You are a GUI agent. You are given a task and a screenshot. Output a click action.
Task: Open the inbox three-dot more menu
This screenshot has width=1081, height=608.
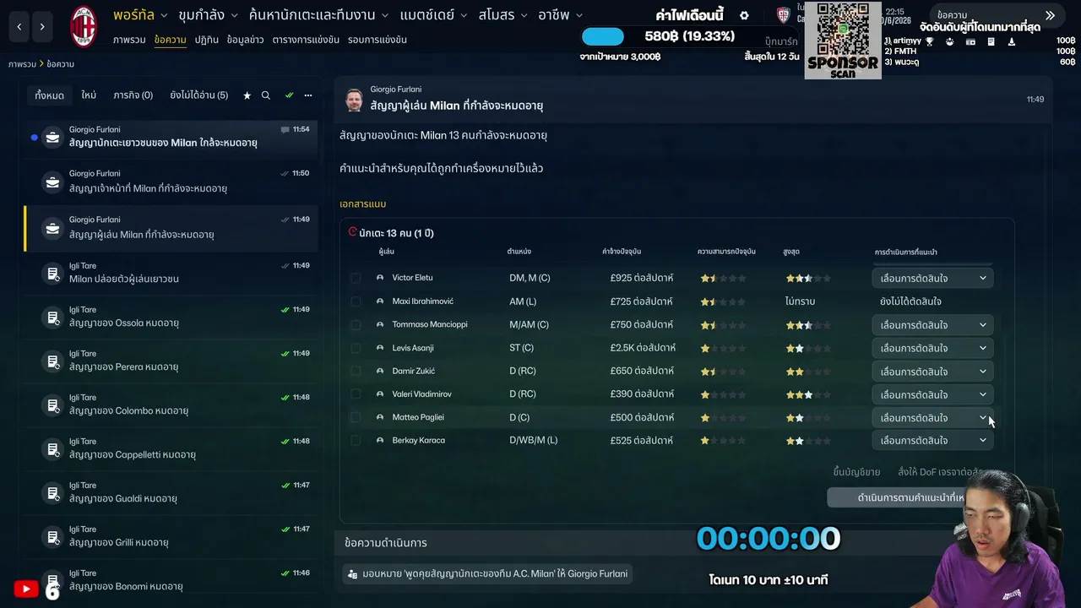[x=308, y=95]
